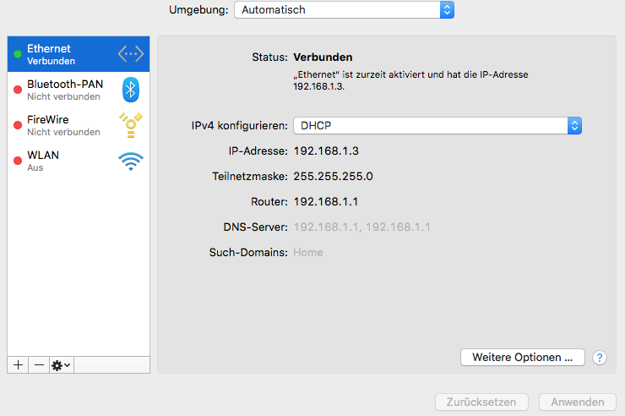Click the Zurücksetzen button
Screen dimensions: 625x416
481,402
